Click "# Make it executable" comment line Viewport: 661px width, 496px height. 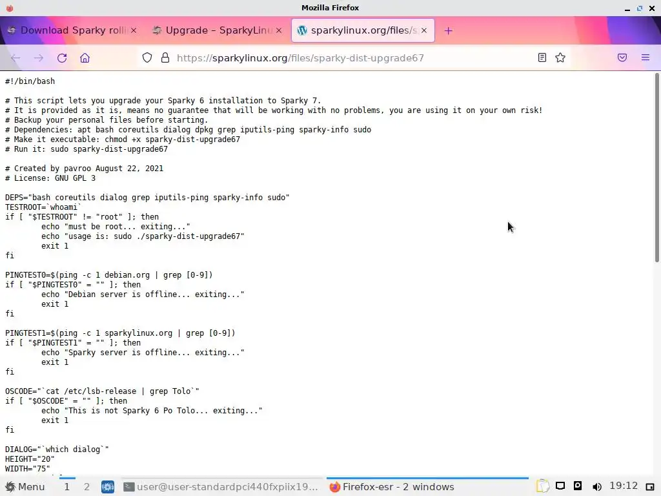tap(123, 139)
